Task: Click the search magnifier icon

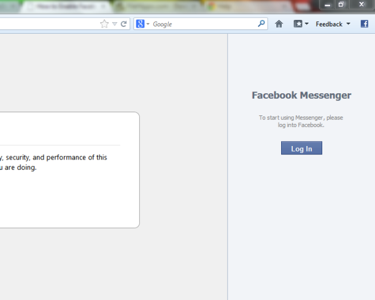Action: pos(261,23)
